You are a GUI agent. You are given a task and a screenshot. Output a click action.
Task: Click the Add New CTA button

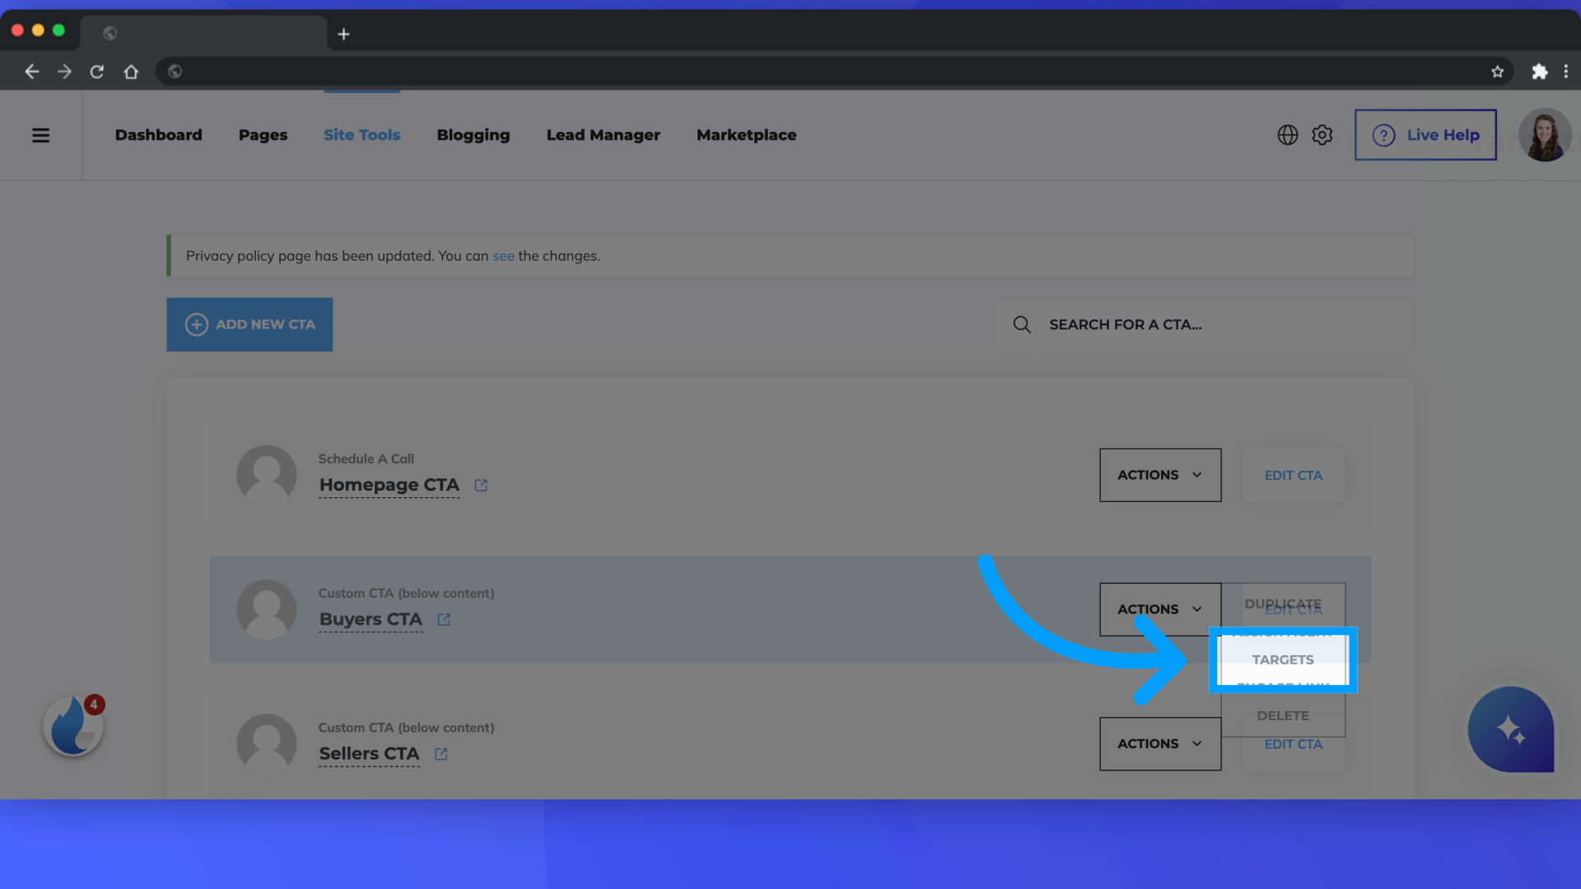[250, 324]
